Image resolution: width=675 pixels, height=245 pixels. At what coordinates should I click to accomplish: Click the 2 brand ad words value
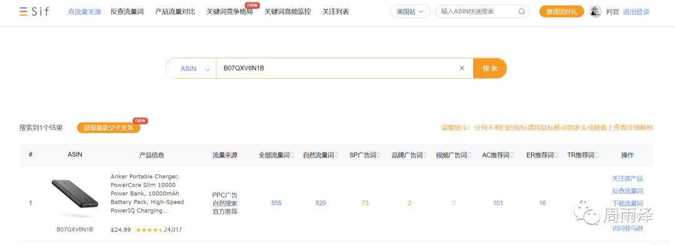(x=409, y=203)
